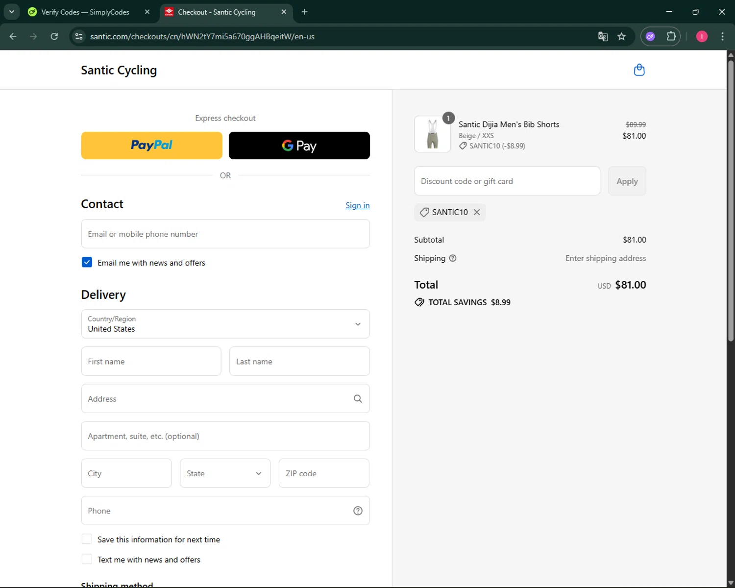Click the Phone field help icon

(358, 511)
